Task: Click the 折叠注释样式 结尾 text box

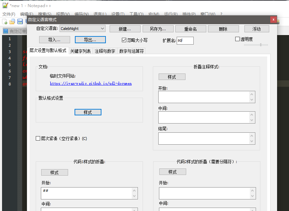Action: point(207,139)
